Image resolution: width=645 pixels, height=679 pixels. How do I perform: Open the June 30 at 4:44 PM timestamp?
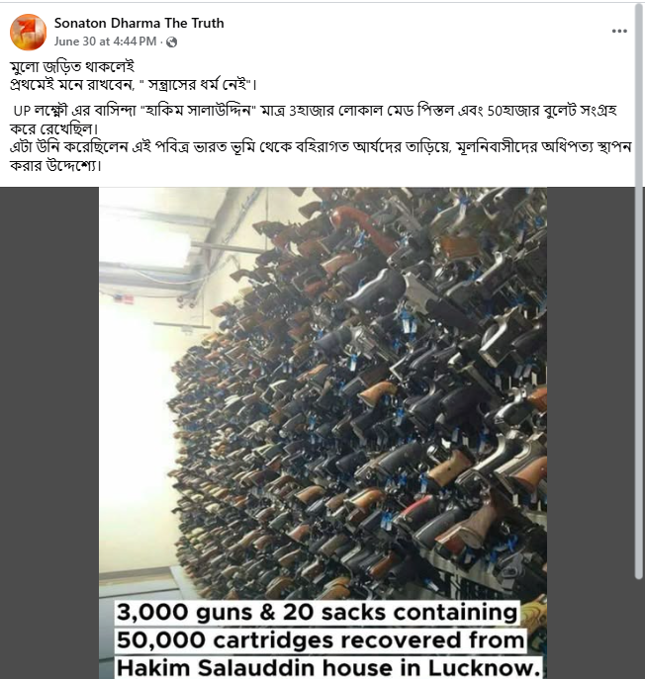(x=105, y=42)
